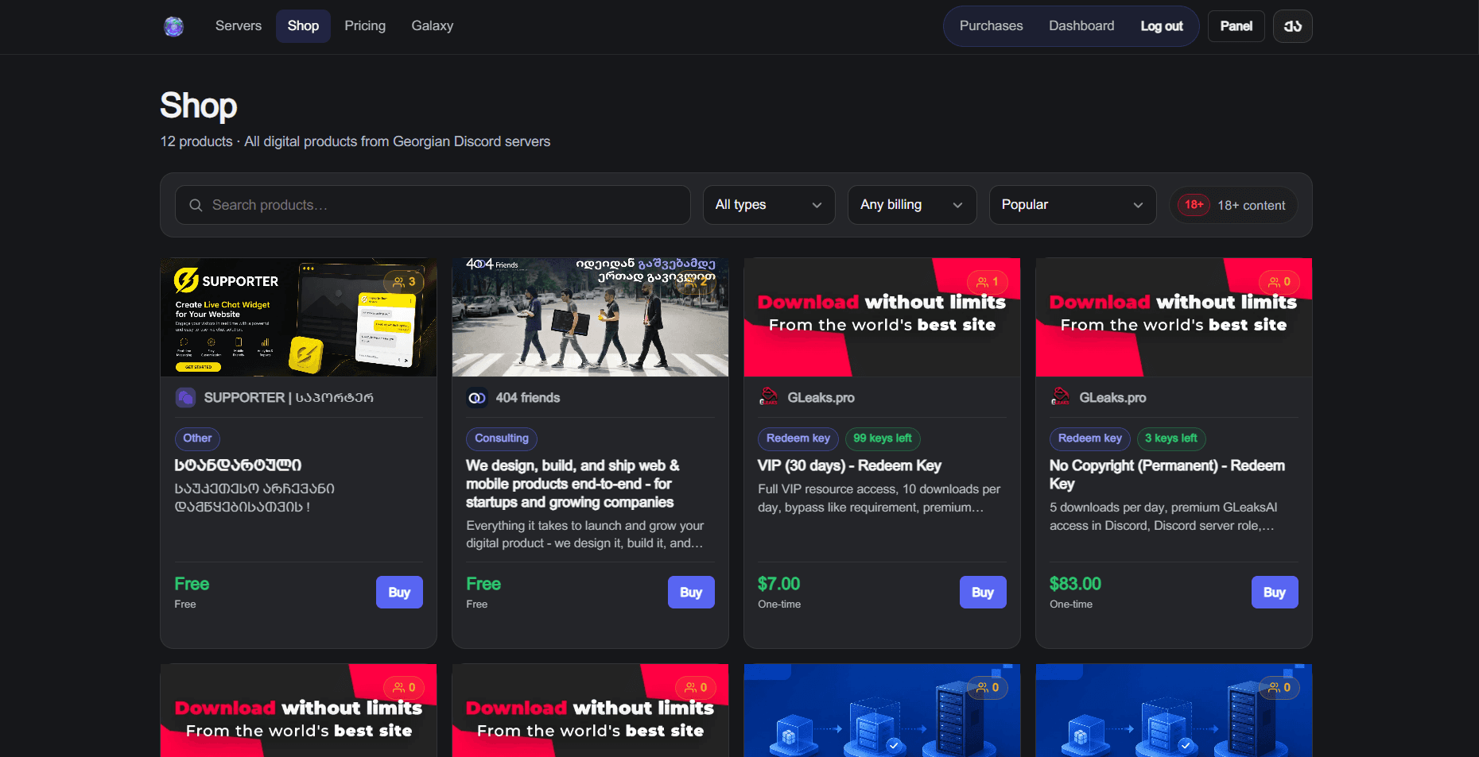Viewport: 1479px width, 757px height.
Task: Click the 404 friends server avatar
Action: pos(477,397)
